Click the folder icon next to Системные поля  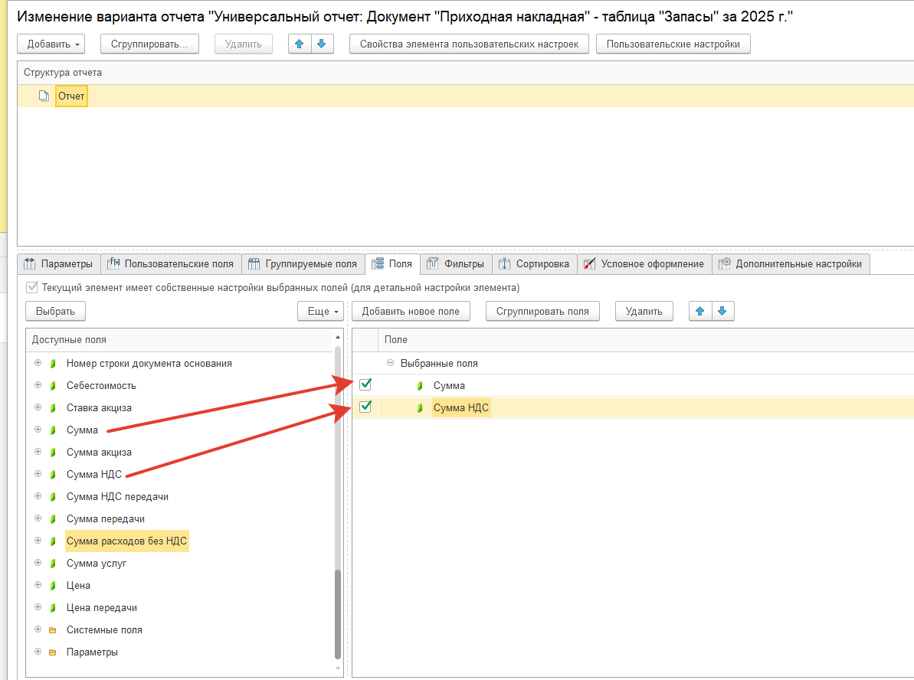click(53, 630)
